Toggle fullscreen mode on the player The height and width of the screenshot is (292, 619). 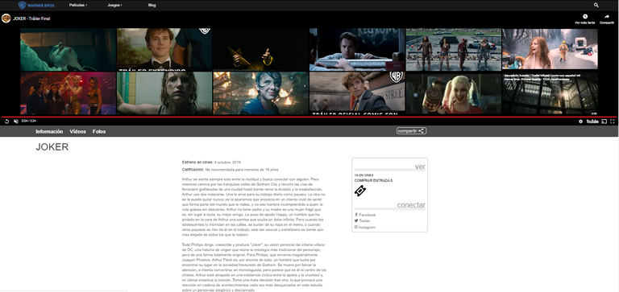point(613,121)
